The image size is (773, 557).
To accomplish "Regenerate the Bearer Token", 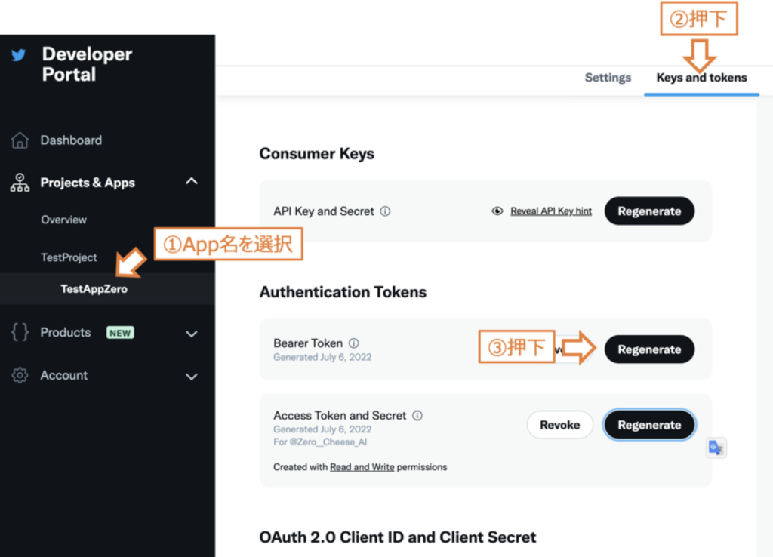I will point(649,349).
